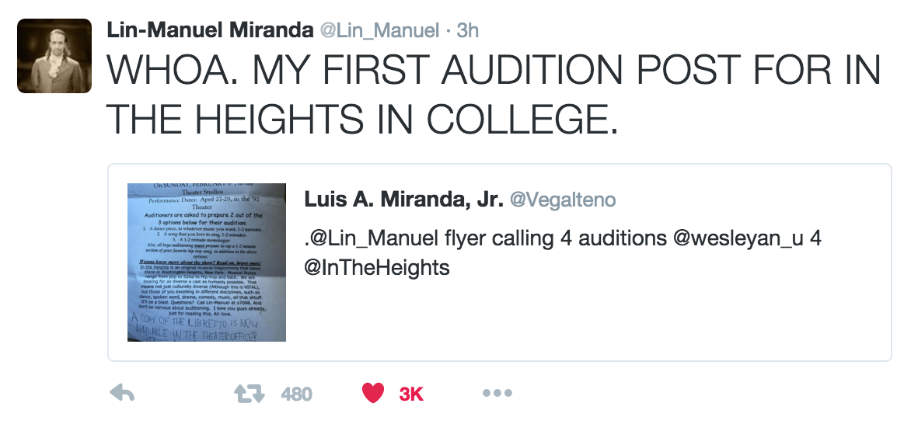Viewport: 911px width, 424px height.
Task: Open the @Vegalteno handle
Action: coord(562,200)
